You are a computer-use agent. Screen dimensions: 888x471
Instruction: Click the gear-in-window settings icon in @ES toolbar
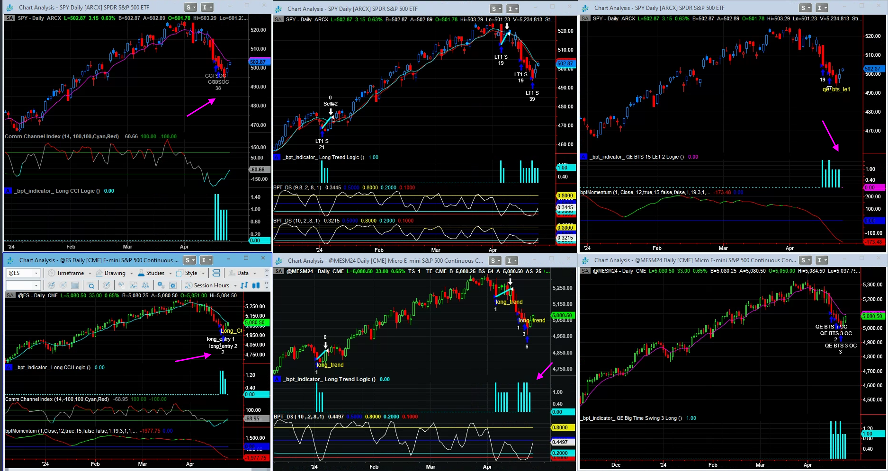173,285
